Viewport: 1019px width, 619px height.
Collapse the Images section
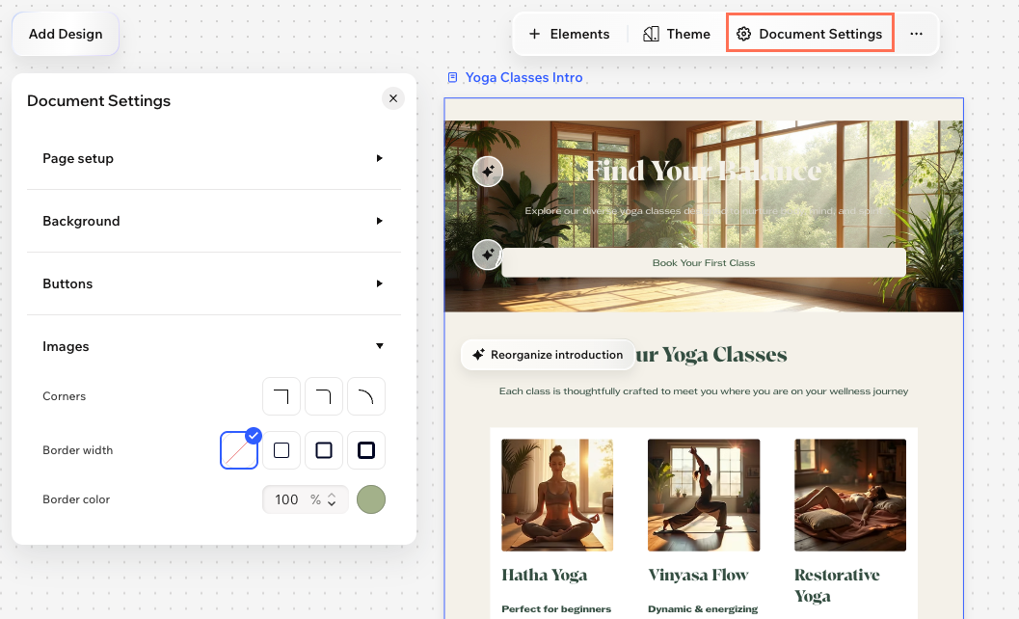pyautogui.click(x=214, y=346)
